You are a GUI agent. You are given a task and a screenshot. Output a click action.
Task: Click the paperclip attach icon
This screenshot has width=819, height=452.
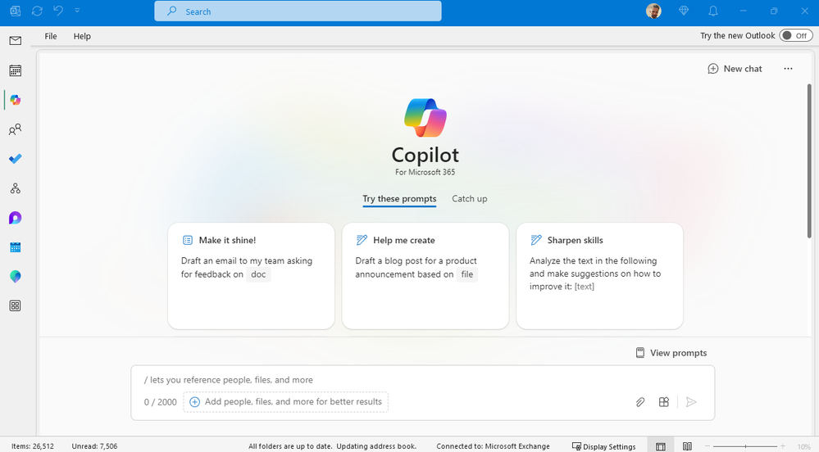[639, 402]
